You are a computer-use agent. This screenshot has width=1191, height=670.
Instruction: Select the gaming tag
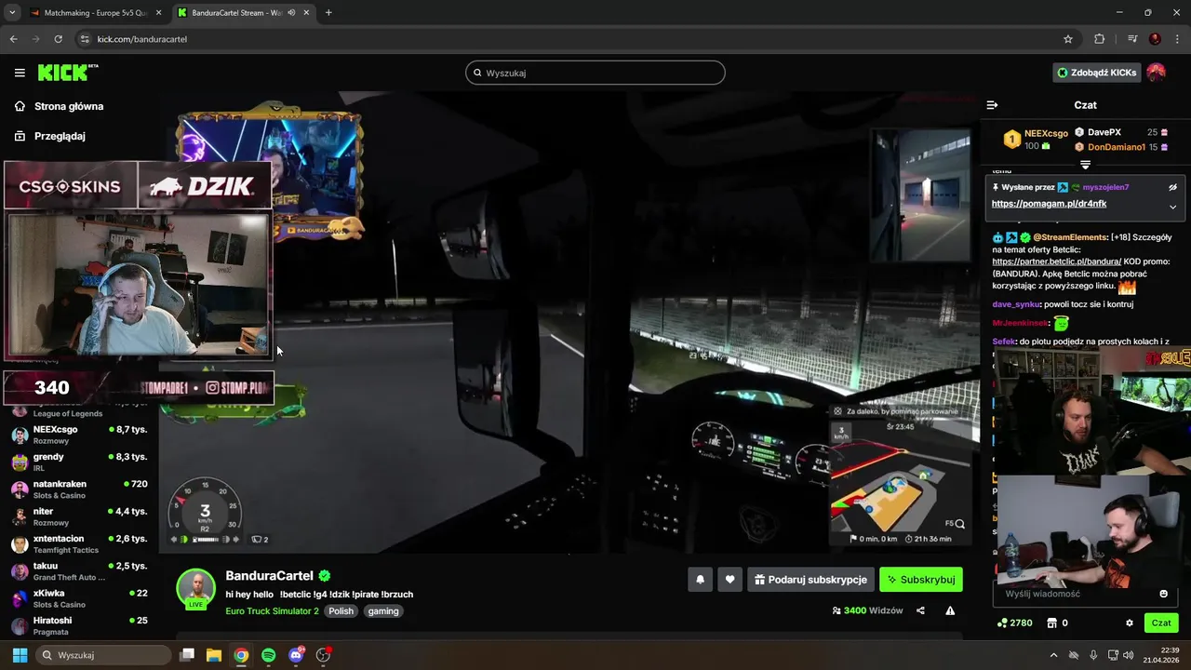click(382, 611)
